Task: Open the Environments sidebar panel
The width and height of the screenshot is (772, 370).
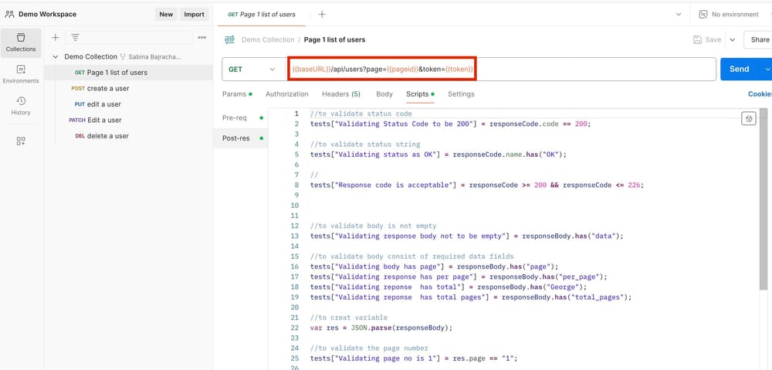Action: [x=21, y=74]
